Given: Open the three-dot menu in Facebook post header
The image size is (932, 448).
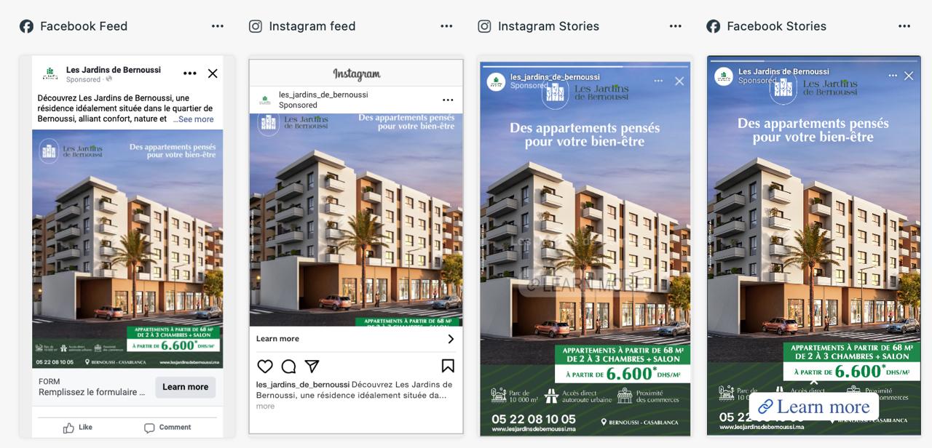Looking at the screenshot, I should pyautogui.click(x=190, y=73).
